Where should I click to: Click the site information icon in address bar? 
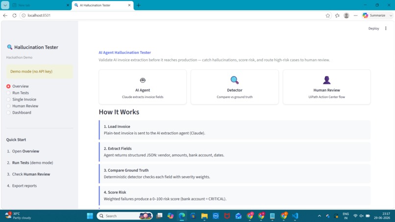point(24,15)
